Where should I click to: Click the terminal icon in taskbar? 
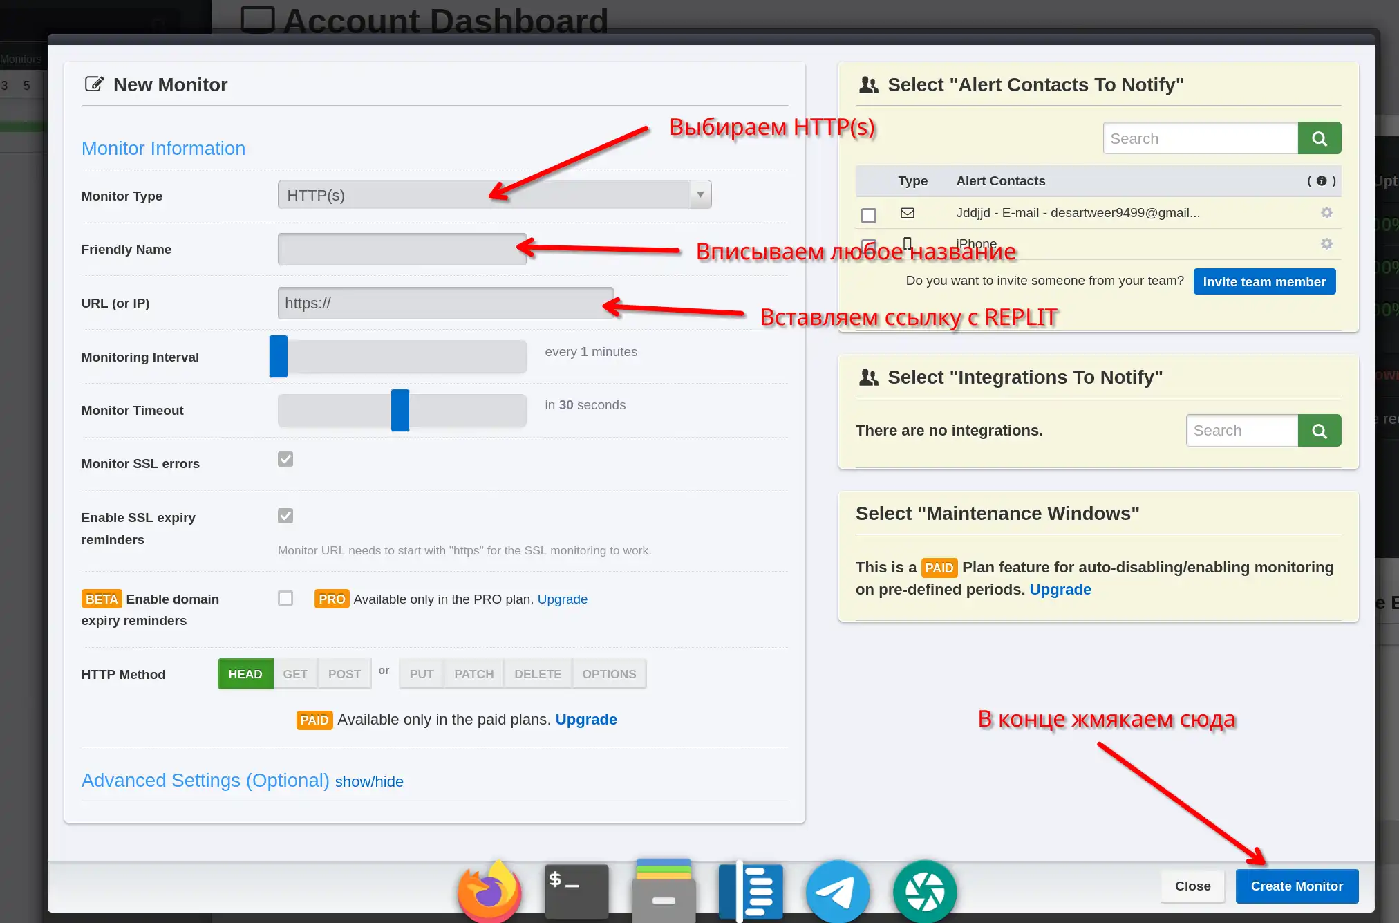pos(574,895)
